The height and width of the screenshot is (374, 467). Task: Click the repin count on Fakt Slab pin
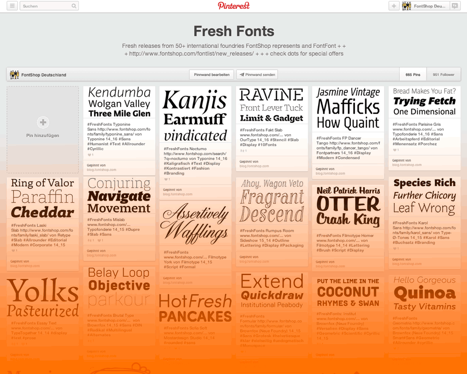(x=243, y=151)
